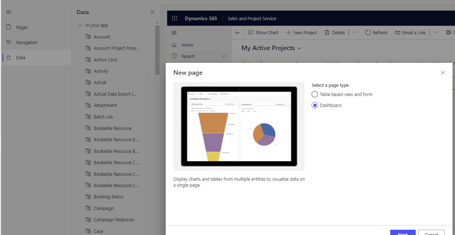Click the table icon beside Case
Image resolution: width=455 pixels, height=235 pixels.
click(x=88, y=231)
